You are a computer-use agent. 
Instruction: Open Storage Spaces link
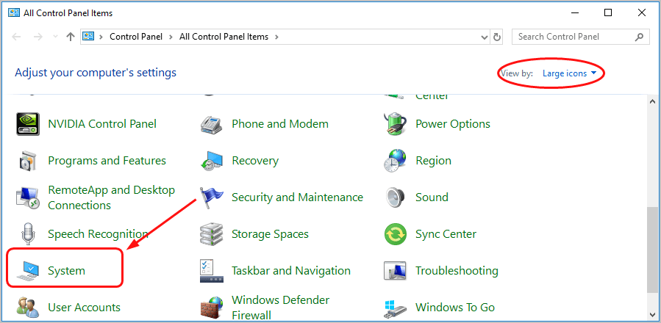pos(270,234)
